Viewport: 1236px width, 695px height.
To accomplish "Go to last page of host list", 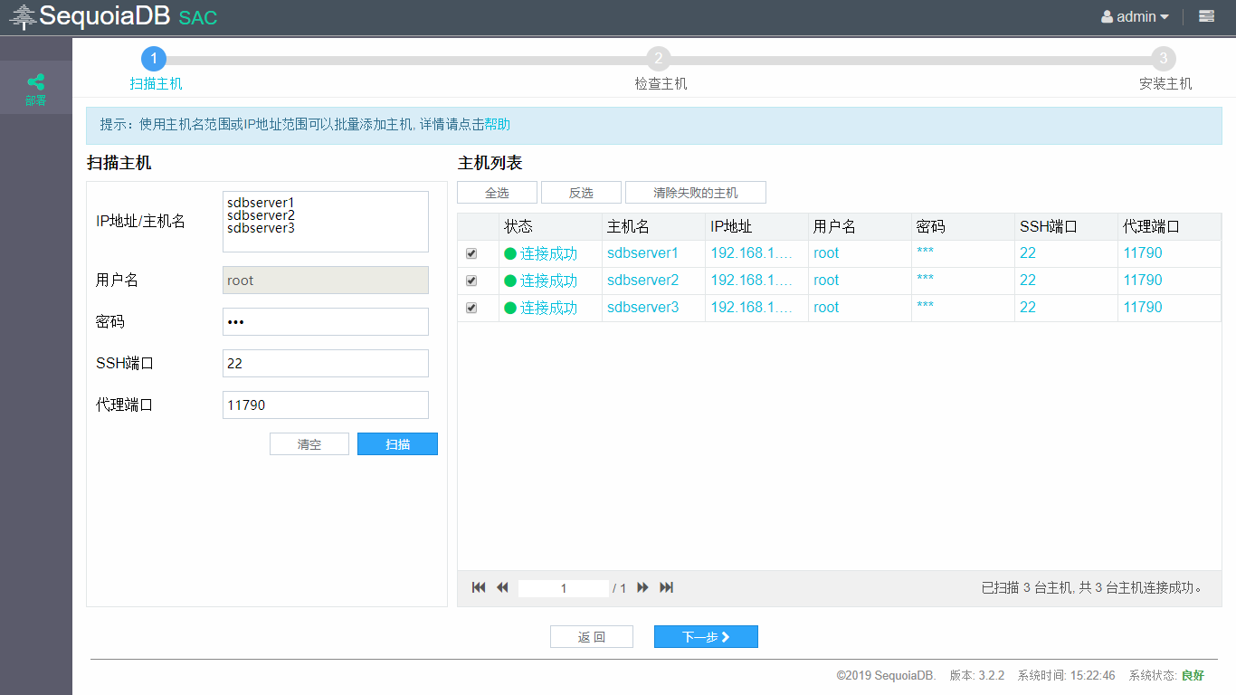I will [667, 588].
